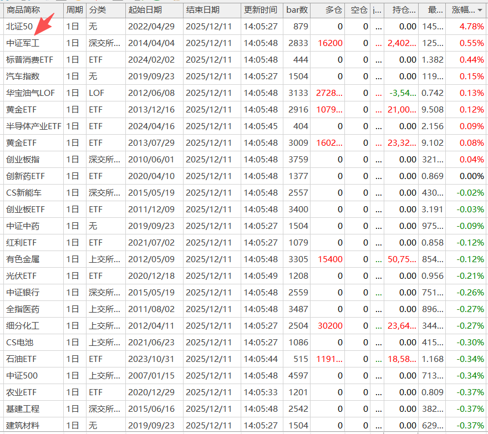Screen dimensions: 488x434
Task: Select the 细分化工 row name
Action: coord(23,326)
